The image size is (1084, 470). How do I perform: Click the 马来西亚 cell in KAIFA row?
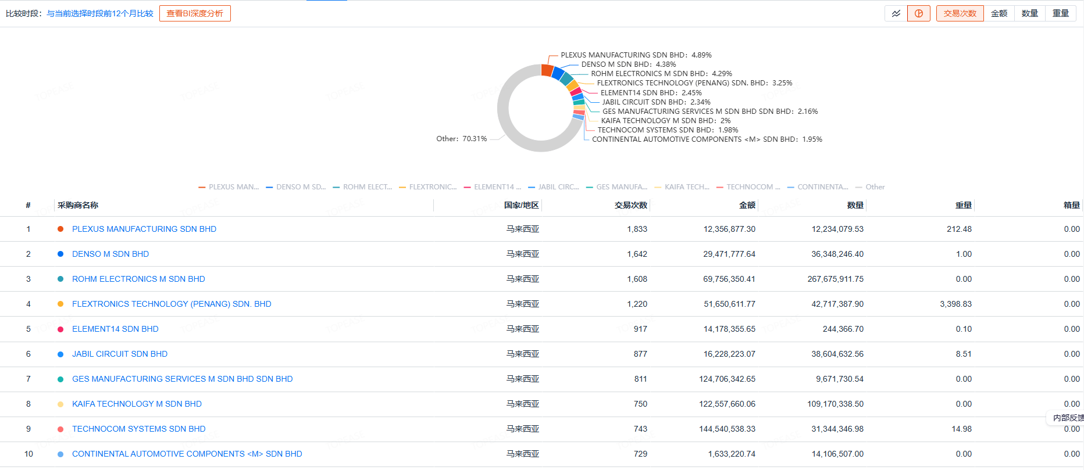pyautogui.click(x=523, y=404)
